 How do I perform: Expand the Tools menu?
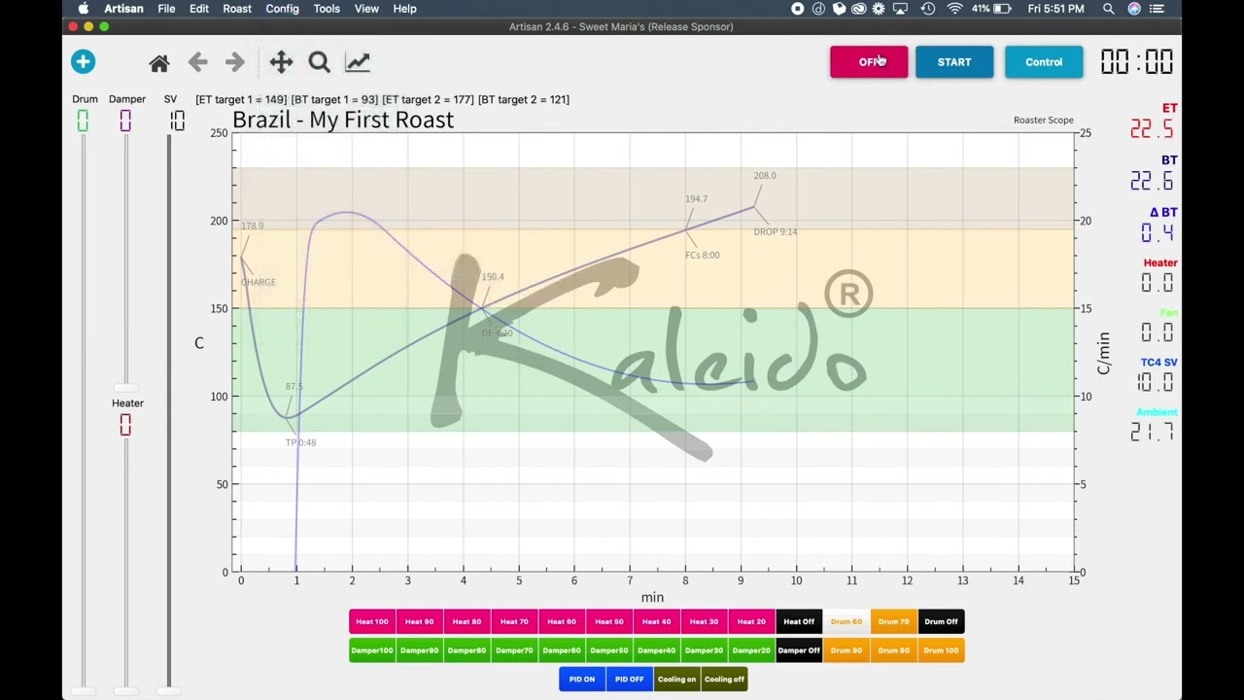(x=327, y=9)
